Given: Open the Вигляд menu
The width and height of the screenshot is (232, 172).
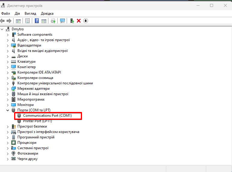Looking at the screenshot, I should click(30, 14).
